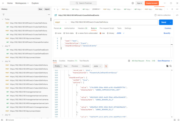Search within response icon
The width and height of the screenshot is (180, 121).
click(x=171, y=66)
